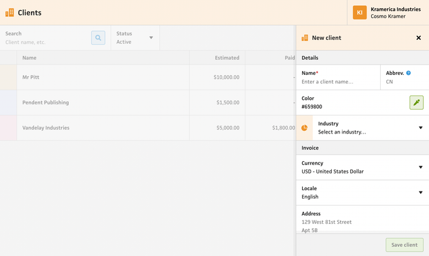The image size is (429, 256).
Task: Click the $5,000.00 estimated amount
Action: tap(227, 128)
